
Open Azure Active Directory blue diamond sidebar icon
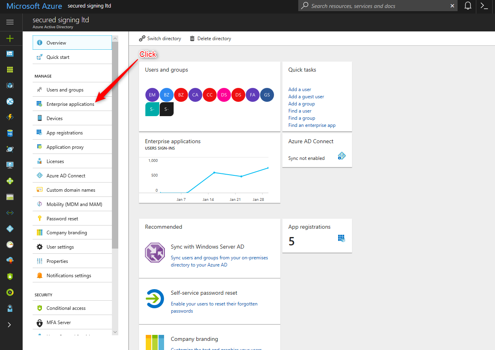pyautogui.click(x=10, y=229)
